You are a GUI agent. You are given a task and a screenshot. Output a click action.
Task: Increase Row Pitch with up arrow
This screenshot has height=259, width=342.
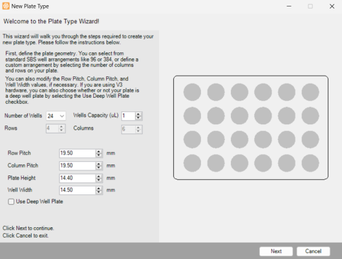[99, 152]
